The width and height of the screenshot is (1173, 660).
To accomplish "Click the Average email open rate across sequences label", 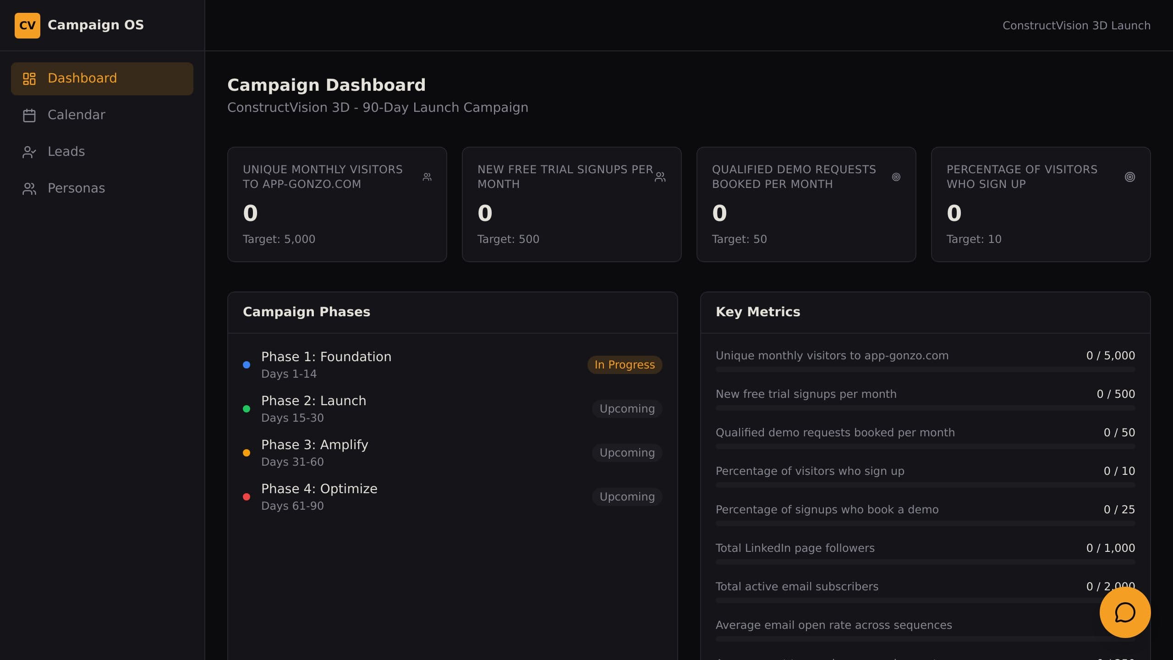I will (834, 625).
